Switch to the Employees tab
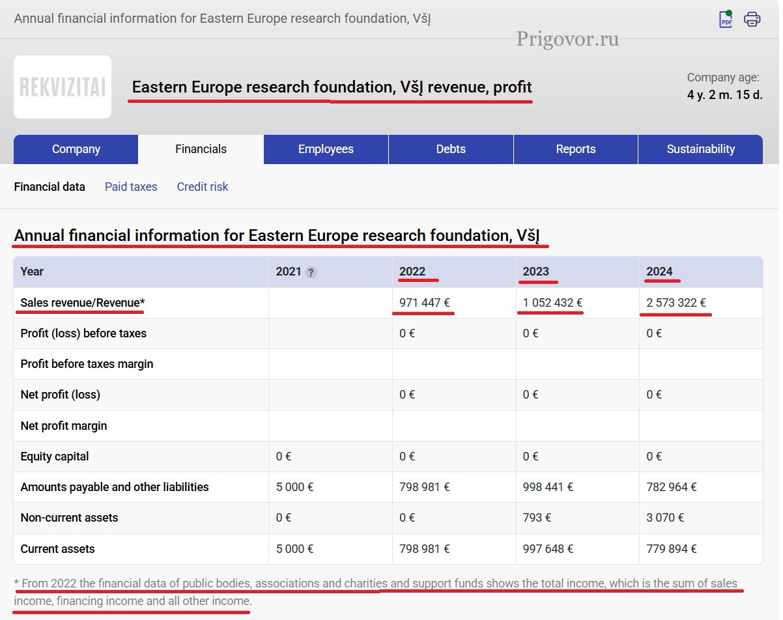 326,149
